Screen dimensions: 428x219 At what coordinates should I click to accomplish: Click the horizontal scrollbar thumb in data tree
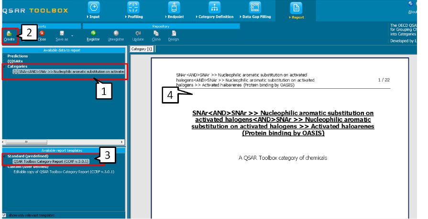(26, 142)
